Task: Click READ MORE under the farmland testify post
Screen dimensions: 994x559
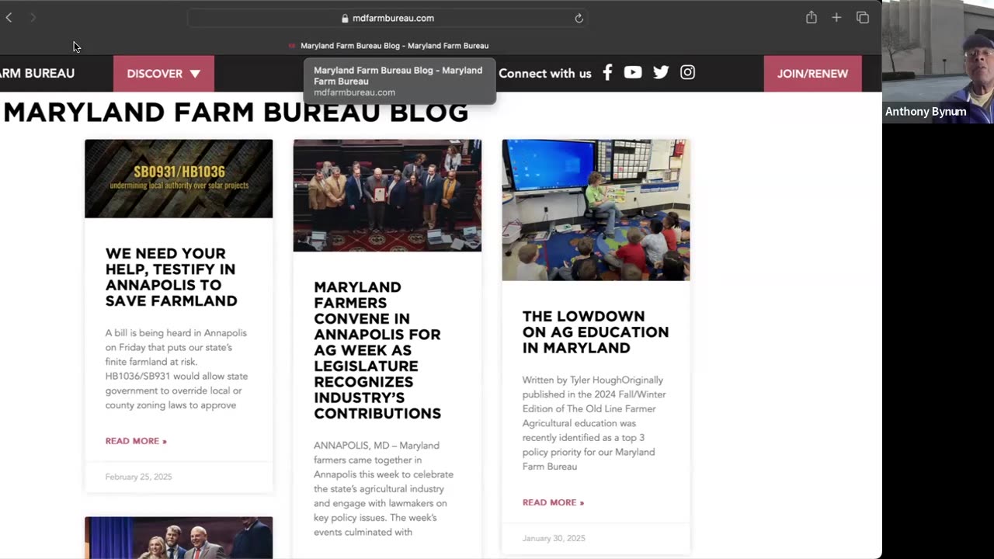Action: tap(136, 441)
